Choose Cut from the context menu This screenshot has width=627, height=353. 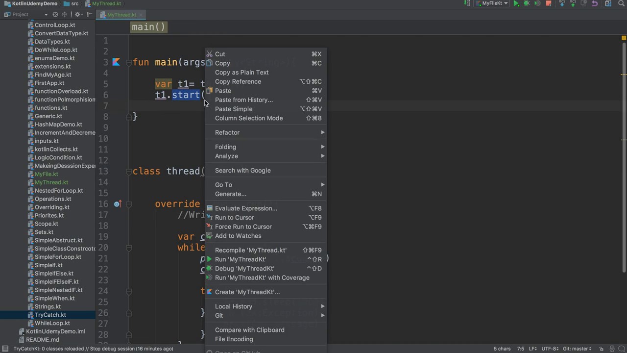(265, 54)
